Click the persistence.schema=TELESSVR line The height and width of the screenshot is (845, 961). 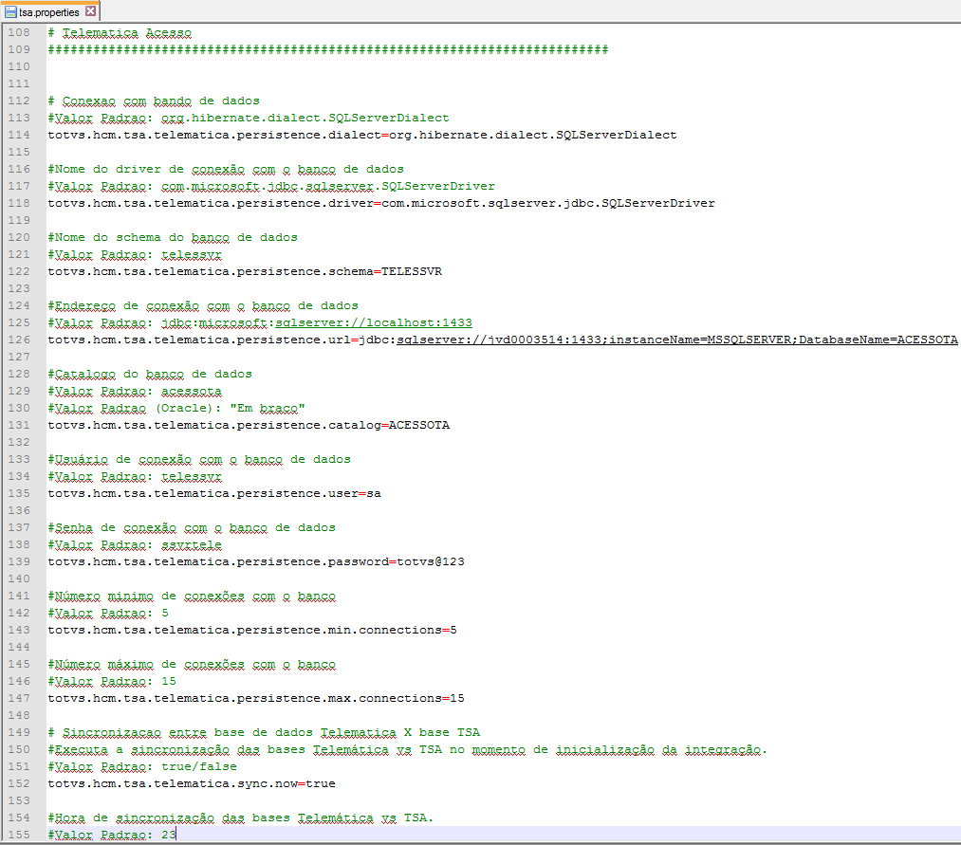point(245,272)
